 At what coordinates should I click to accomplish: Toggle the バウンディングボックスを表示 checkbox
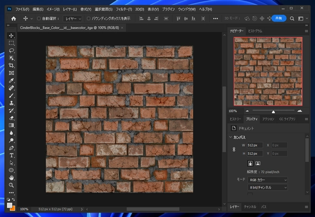click(x=88, y=18)
